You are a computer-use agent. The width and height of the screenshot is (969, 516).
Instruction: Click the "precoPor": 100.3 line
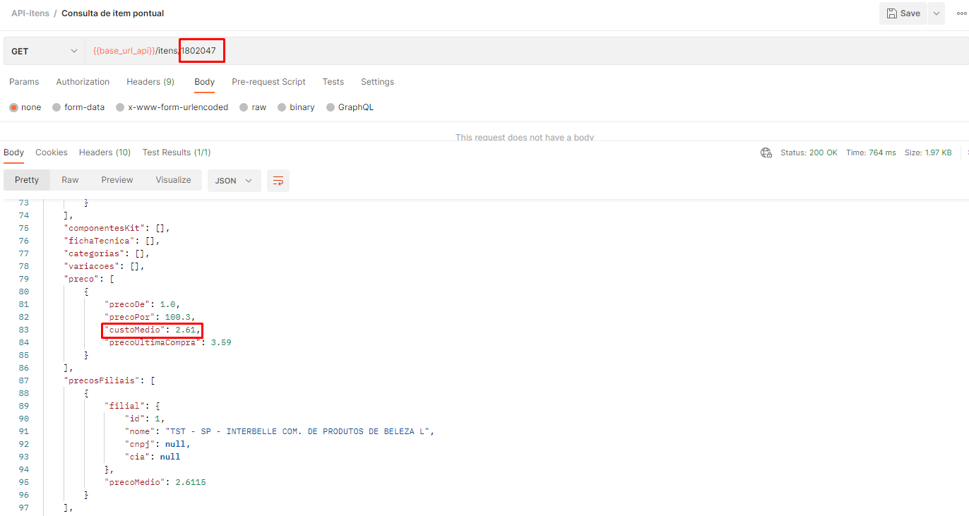click(x=150, y=317)
